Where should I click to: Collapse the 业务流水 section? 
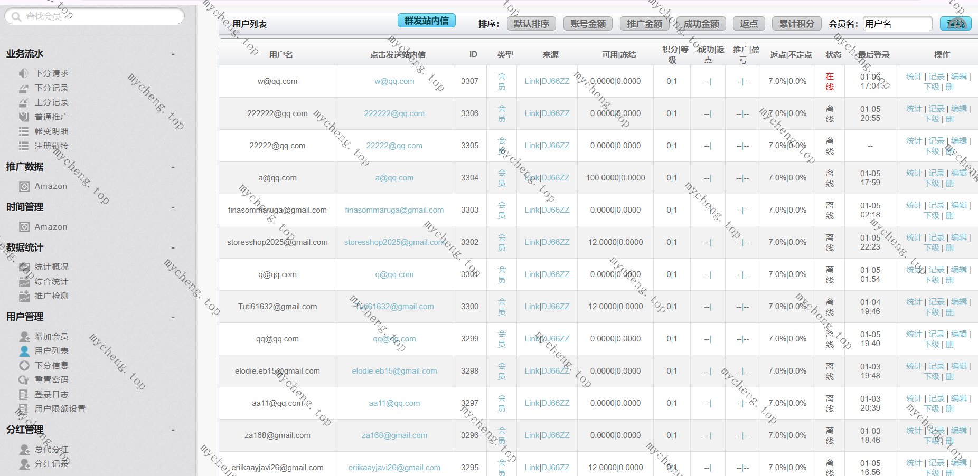click(x=173, y=54)
